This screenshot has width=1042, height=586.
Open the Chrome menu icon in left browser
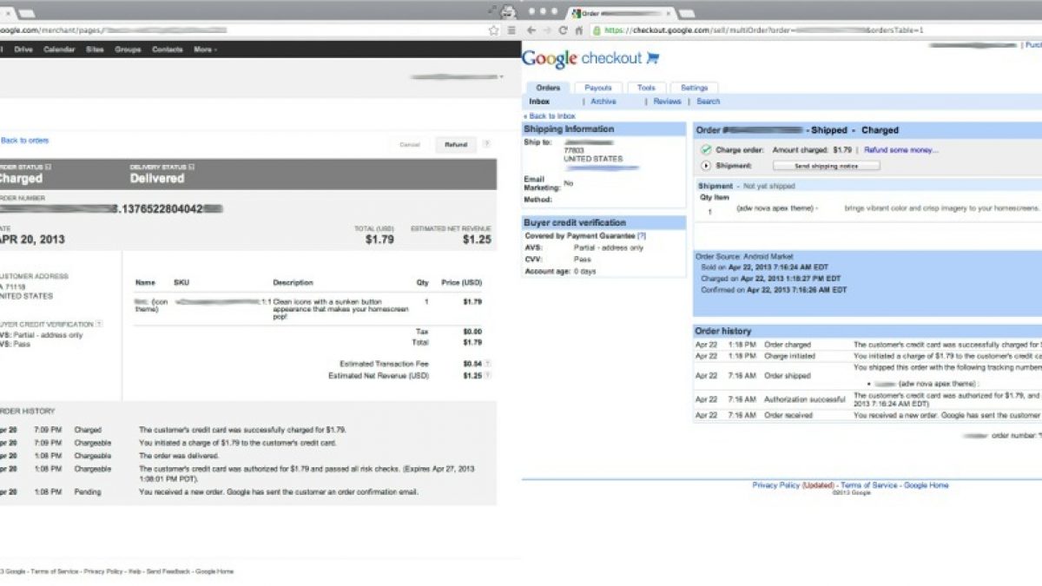point(510,30)
